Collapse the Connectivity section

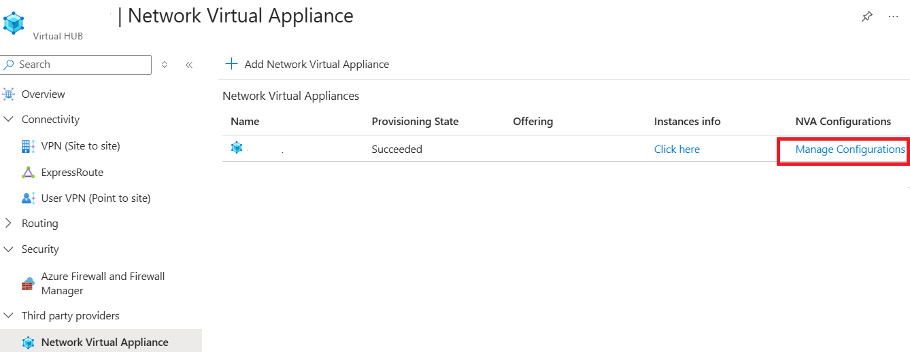point(9,120)
